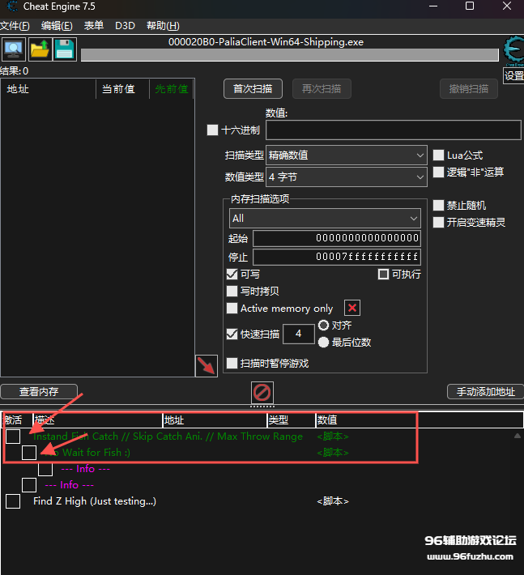The width and height of the screenshot is (524, 575).
Task: Click into the 数值 input field
Action: [x=393, y=130]
